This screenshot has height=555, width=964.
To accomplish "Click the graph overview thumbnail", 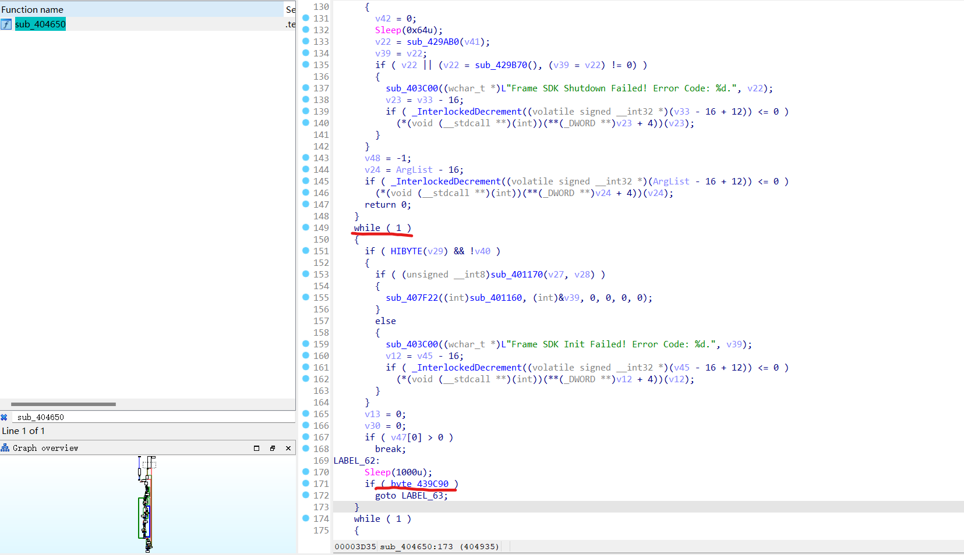I will (x=146, y=504).
